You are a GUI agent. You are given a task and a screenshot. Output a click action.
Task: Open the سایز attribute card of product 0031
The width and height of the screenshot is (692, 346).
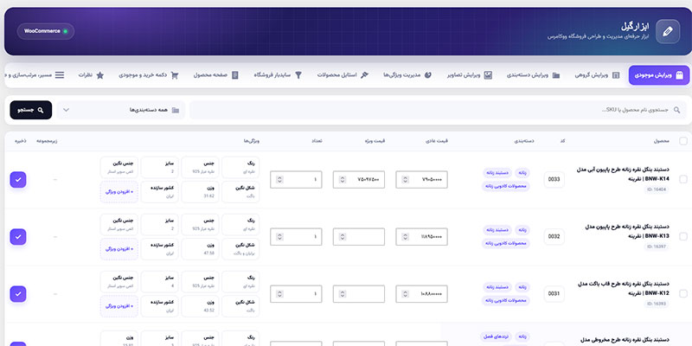160,282
